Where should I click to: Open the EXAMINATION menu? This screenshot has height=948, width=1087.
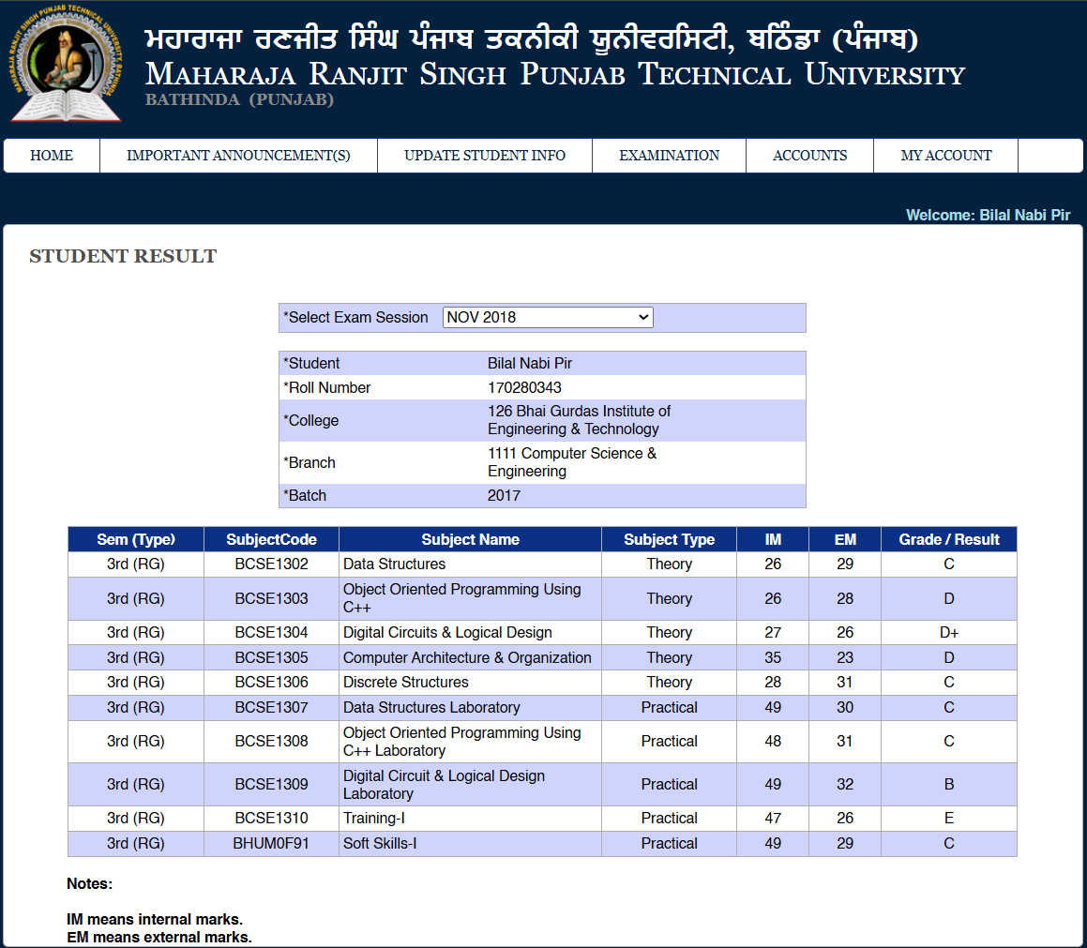click(669, 156)
